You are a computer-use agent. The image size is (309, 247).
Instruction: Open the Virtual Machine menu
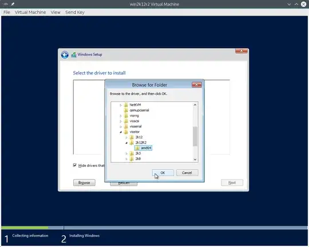point(30,12)
